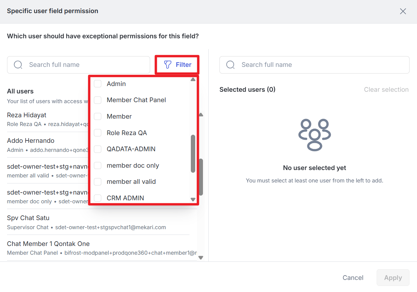The height and width of the screenshot is (292, 417).
Task: Toggle the member doc only filter
Action: point(98,165)
